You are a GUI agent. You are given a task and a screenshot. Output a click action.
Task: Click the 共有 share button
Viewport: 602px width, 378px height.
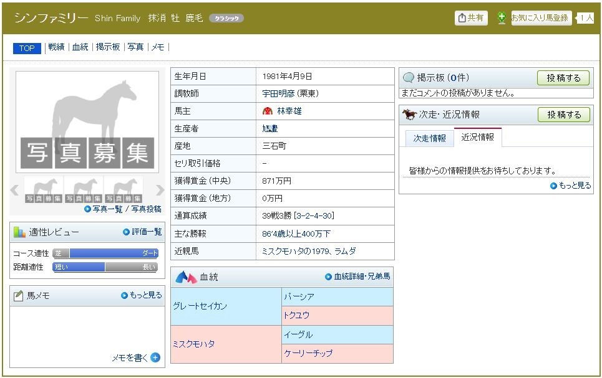(471, 17)
